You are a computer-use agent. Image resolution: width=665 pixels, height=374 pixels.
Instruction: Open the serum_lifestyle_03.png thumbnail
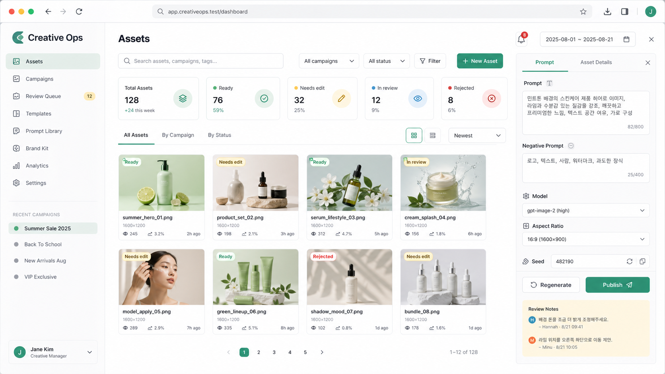tap(349, 183)
